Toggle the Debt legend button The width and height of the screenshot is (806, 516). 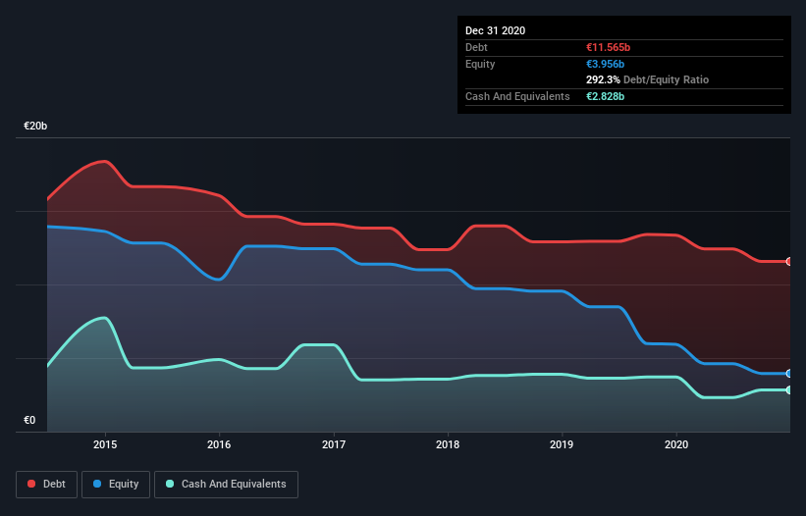47,485
